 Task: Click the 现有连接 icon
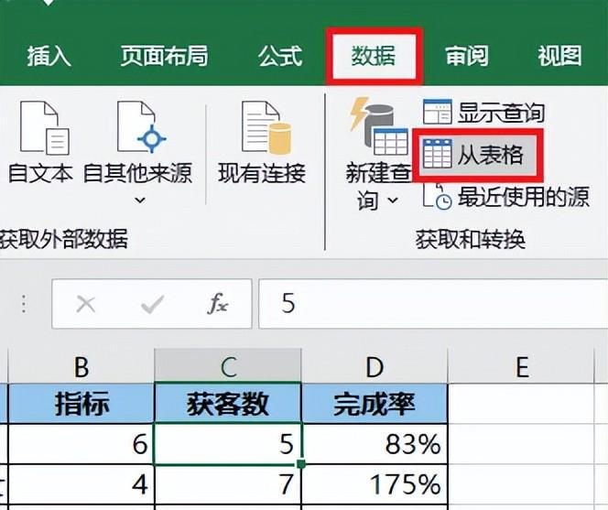(266, 127)
